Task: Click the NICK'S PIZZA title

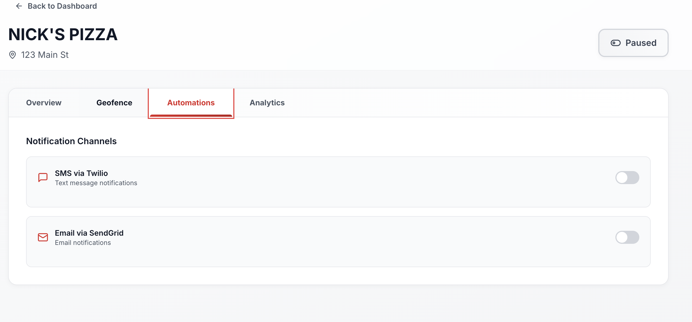Action: coord(63,34)
